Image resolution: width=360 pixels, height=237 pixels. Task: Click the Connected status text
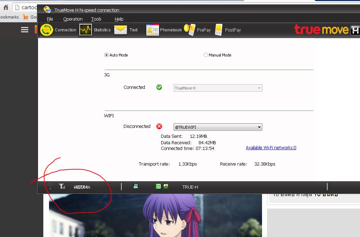pyautogui.click(x=134, y=87)
